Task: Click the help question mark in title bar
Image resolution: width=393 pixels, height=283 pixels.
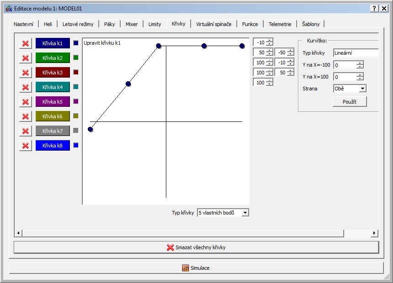Action: coord(374,9)
